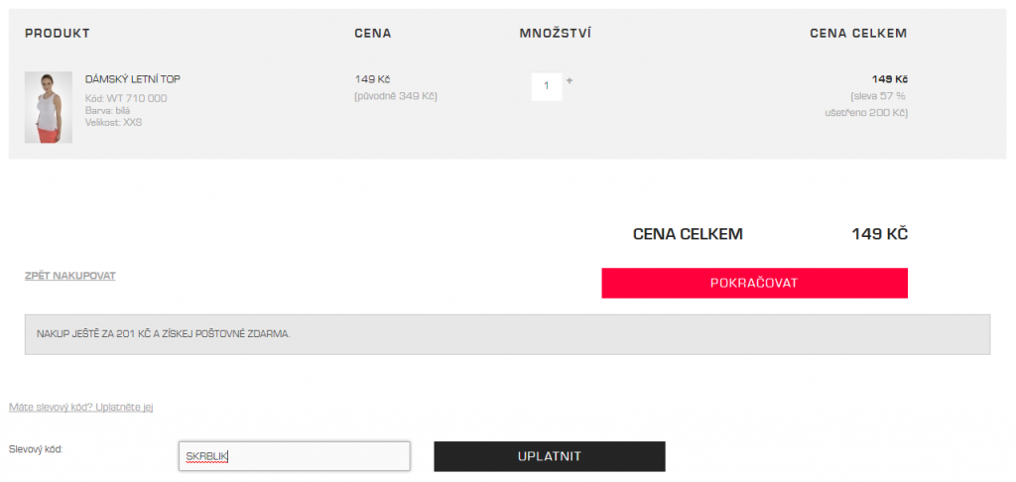Click the původně 349 Kč original price
Viewport: 1016px width, 482px height.
[x=396, y=96]
